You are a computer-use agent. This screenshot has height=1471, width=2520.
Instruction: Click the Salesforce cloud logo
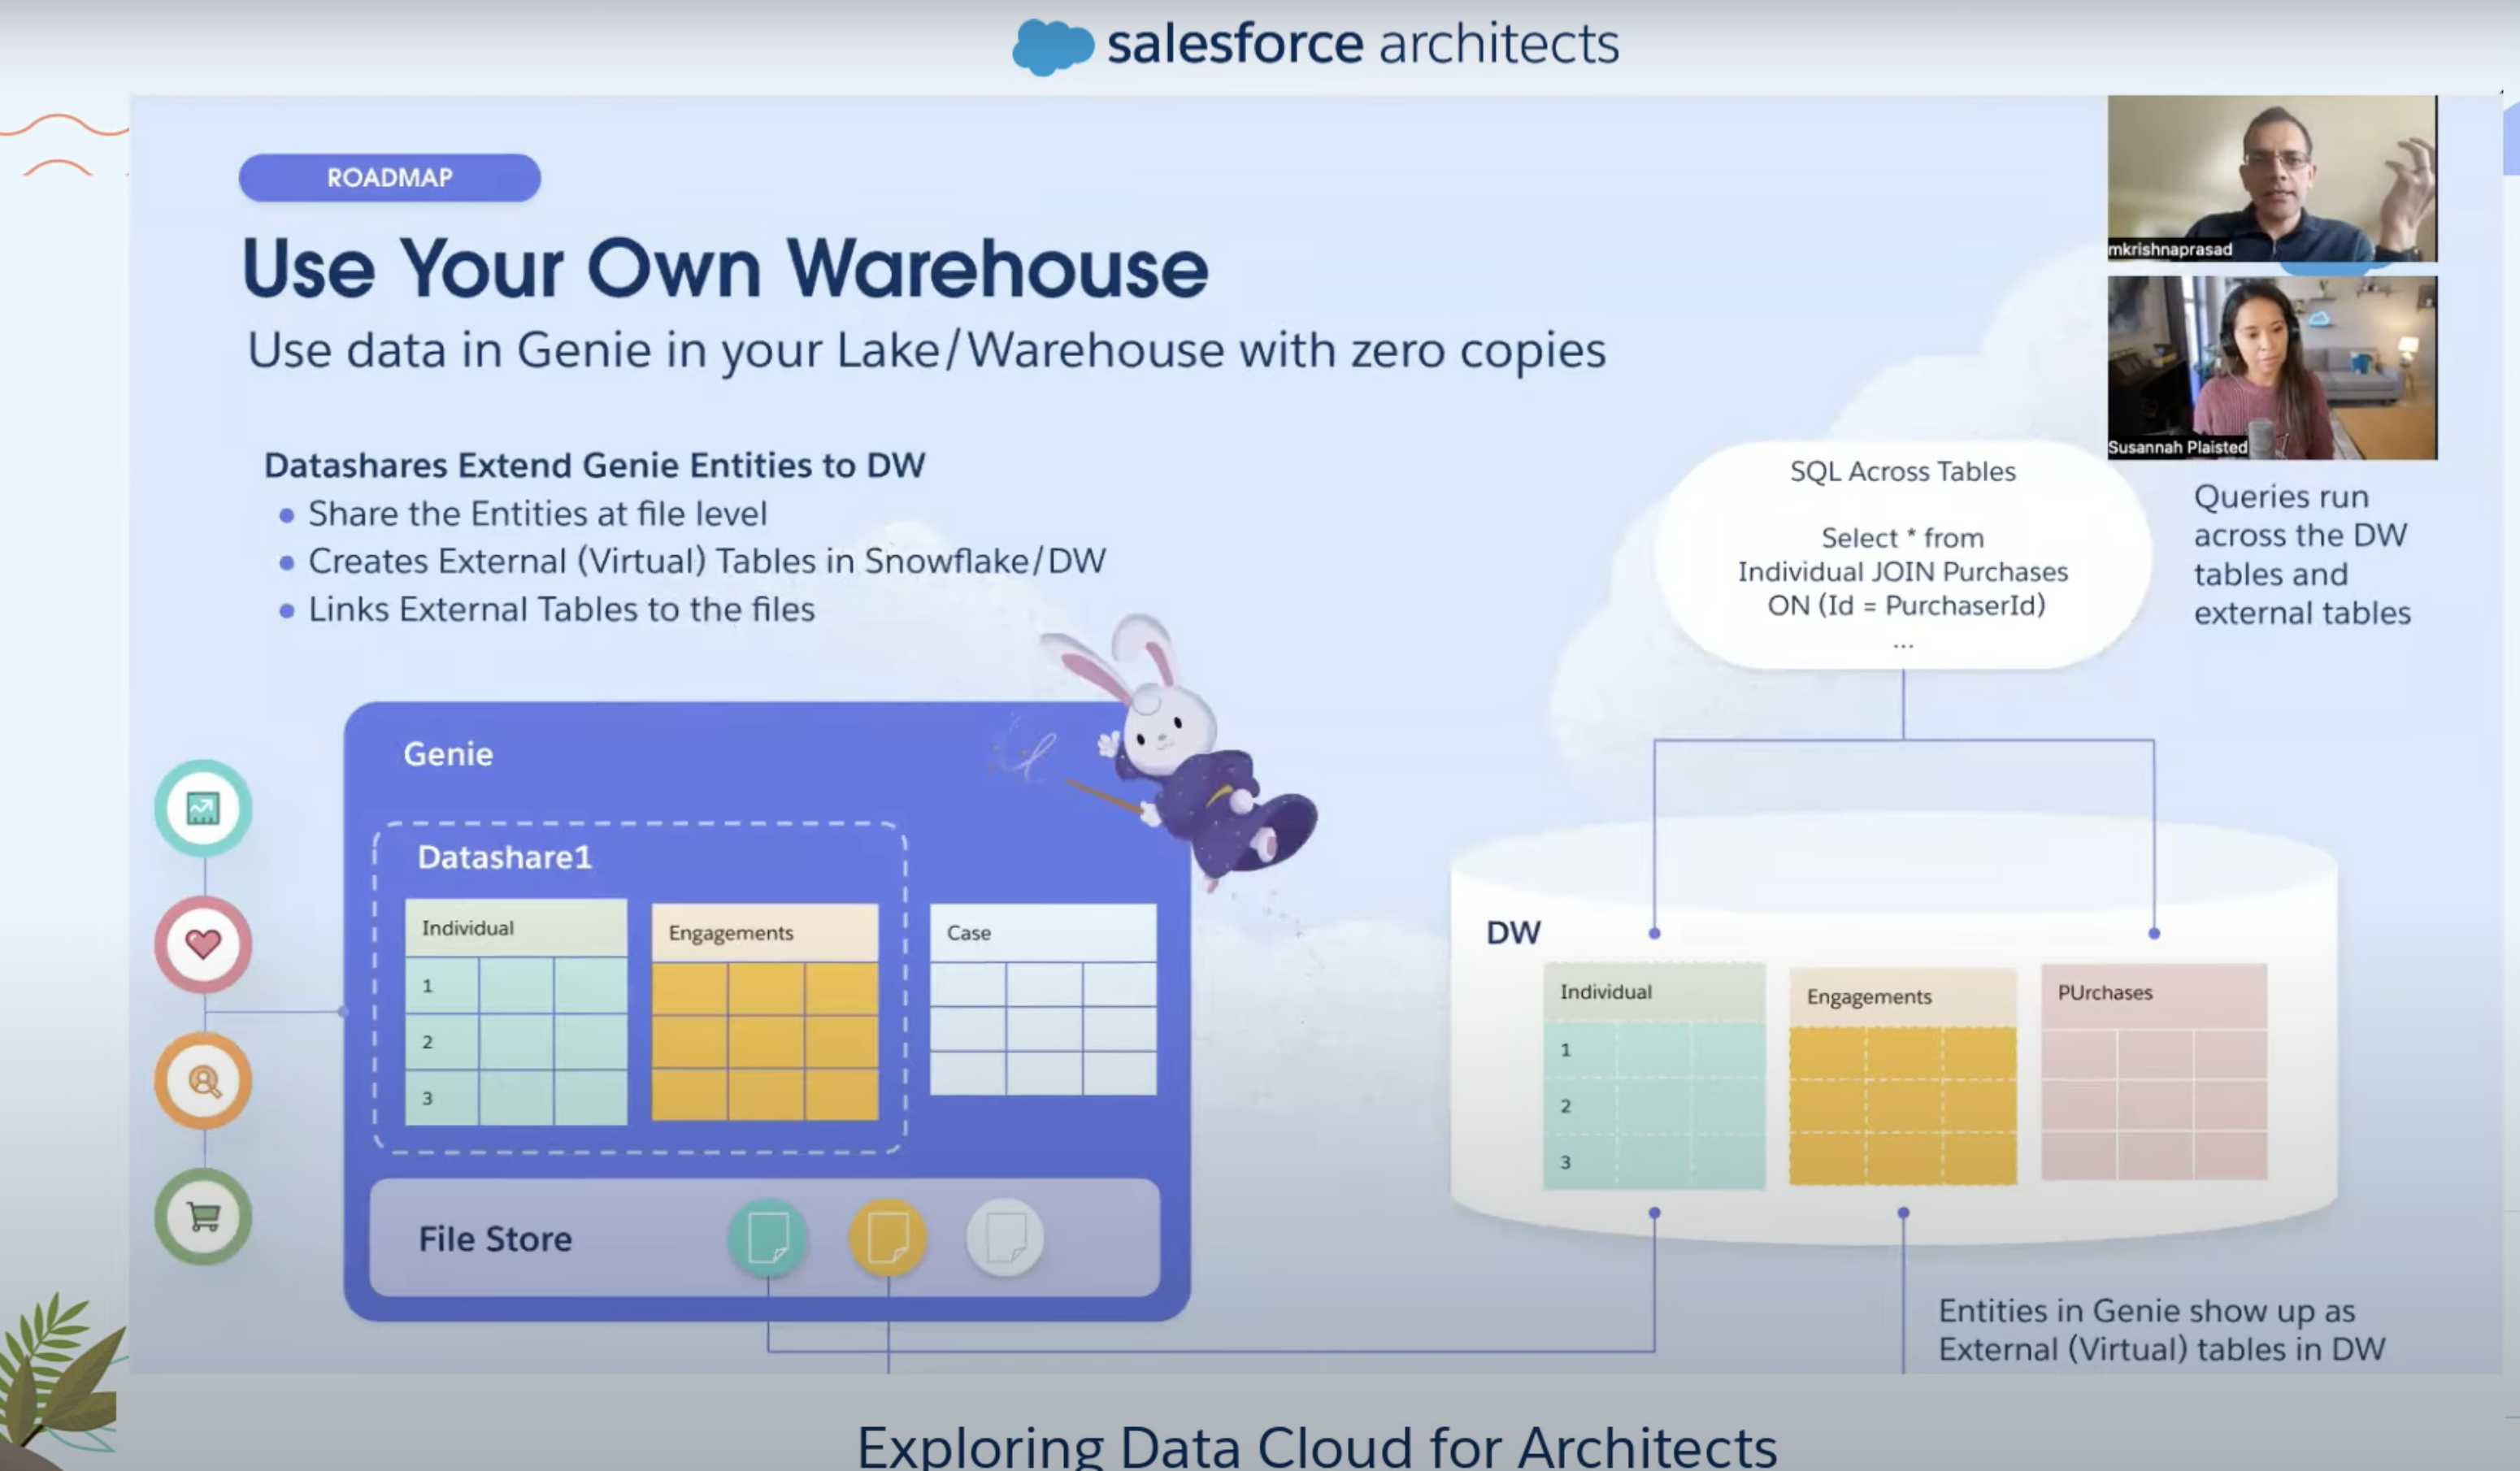[1052, 46]
